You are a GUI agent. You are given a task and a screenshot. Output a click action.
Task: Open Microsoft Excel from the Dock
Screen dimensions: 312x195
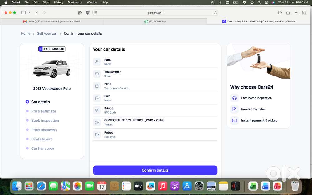tap(253, 186)
